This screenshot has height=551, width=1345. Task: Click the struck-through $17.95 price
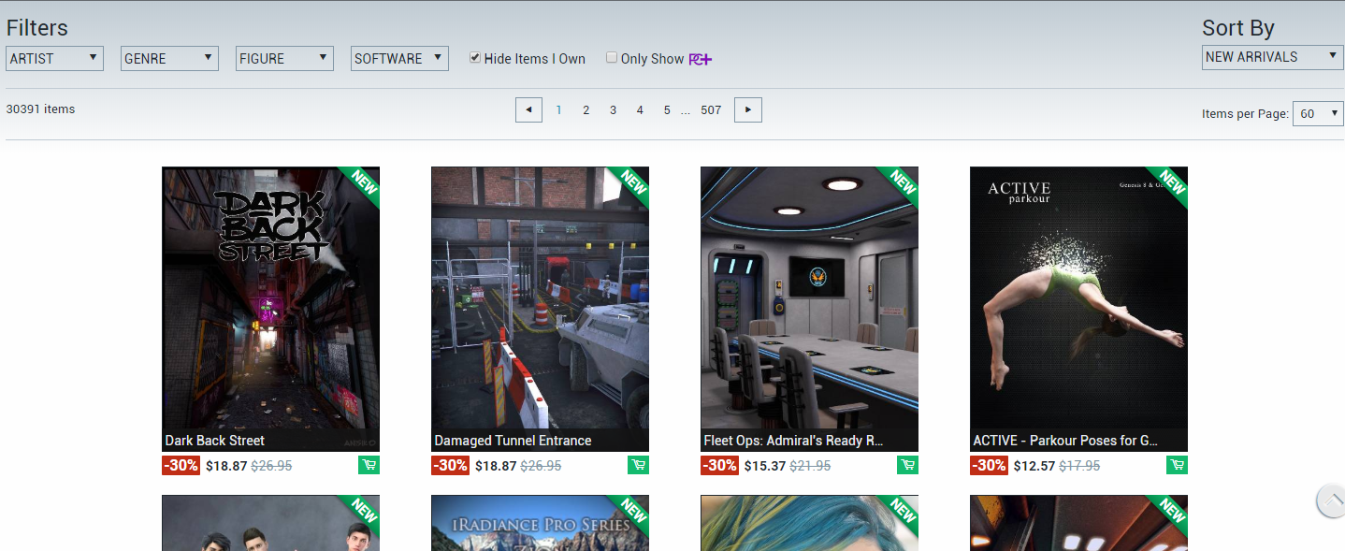(1079, 466)
